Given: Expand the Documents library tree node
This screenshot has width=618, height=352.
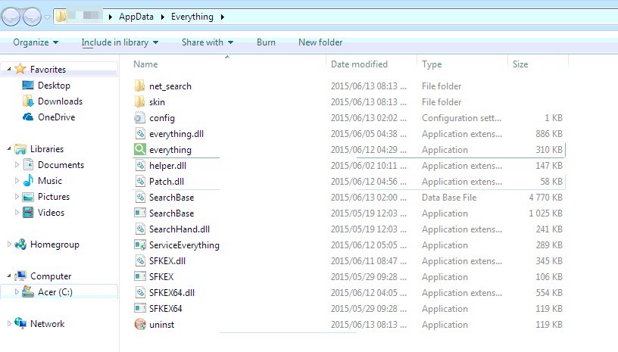Looking at the screenshot, I should tap(16, 165).
